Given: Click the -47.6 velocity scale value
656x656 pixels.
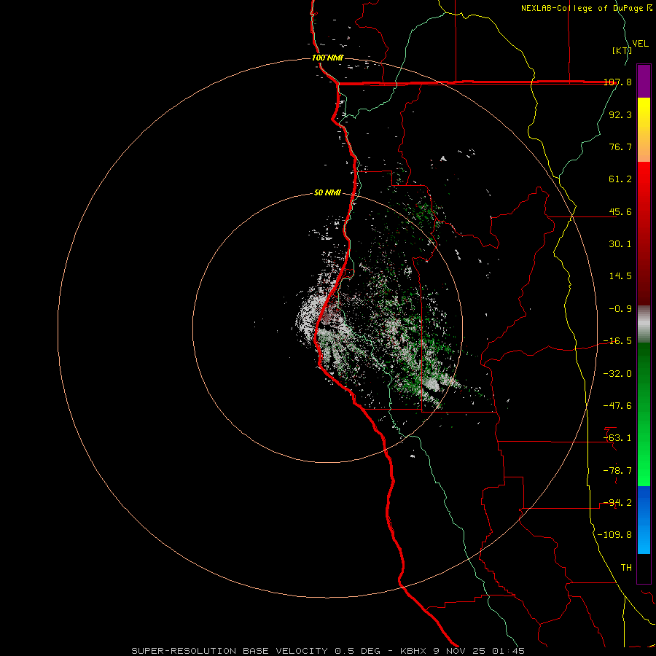Looking at the screenshot, I should 617,406.
